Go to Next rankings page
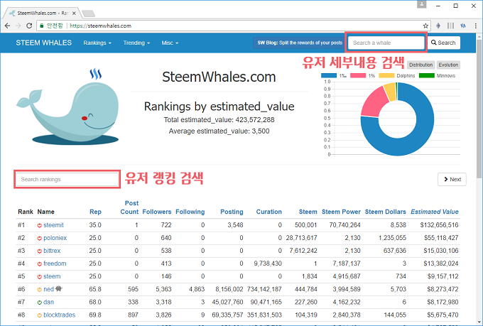483x326 pixels. pos(452,179)
